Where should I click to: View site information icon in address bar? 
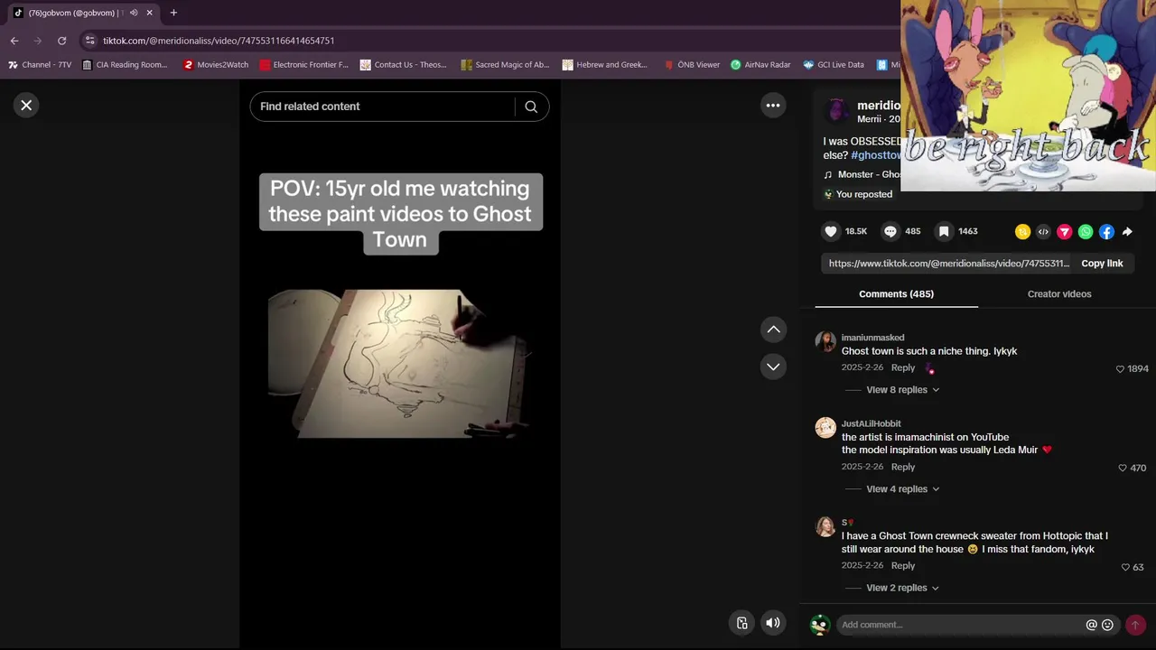[x=89, y=41]
